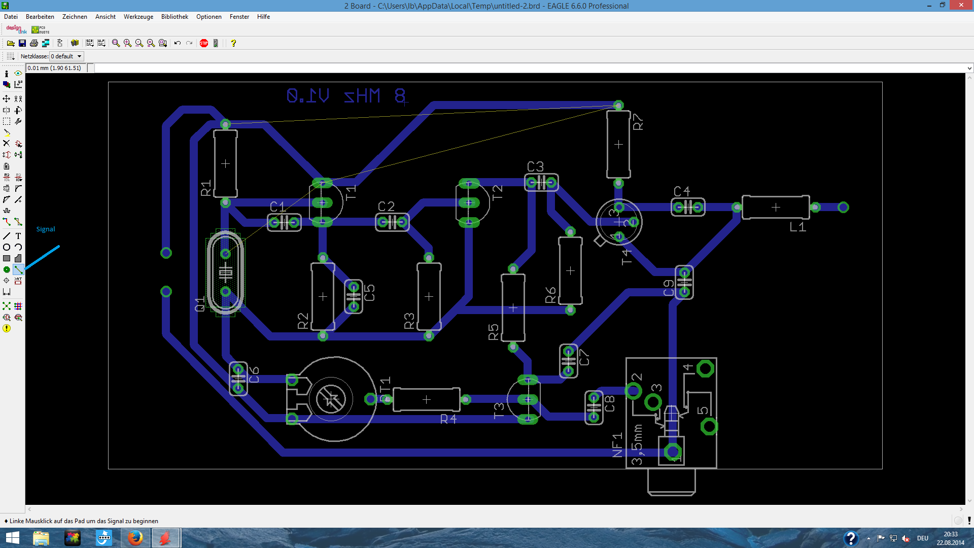The width and height of the screenshot is (974, 548).
Task: Select the Ripup tool
Action: [18, 222]
